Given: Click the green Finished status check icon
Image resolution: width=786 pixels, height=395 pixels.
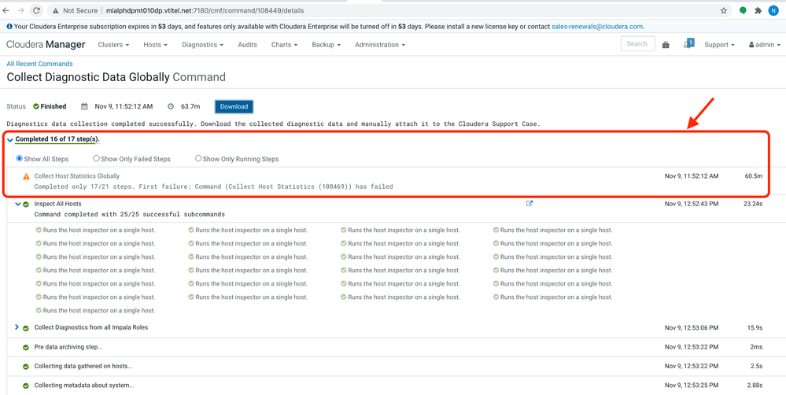Looking at the screenshot, I should [x=36, y=106].
